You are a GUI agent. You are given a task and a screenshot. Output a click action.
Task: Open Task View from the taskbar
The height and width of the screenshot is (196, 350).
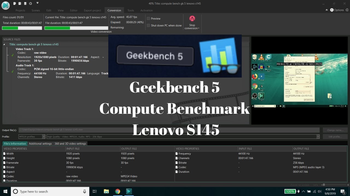(x=95, y=191)
